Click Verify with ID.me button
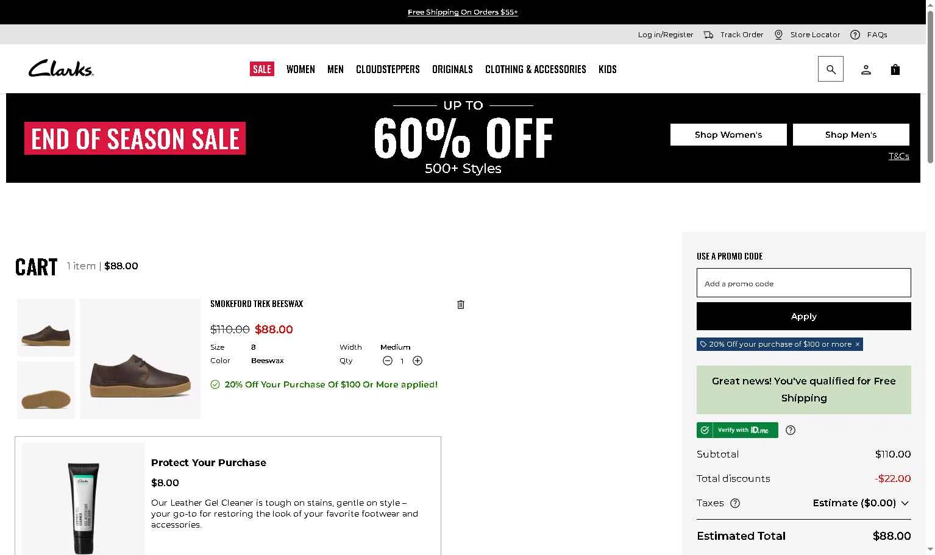This screenshot has width=935, height=555. [x=737, y=430]
